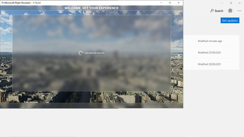Close the Microsoft Flight Simulator window
244x137 pixels.
tap(179, 2)
